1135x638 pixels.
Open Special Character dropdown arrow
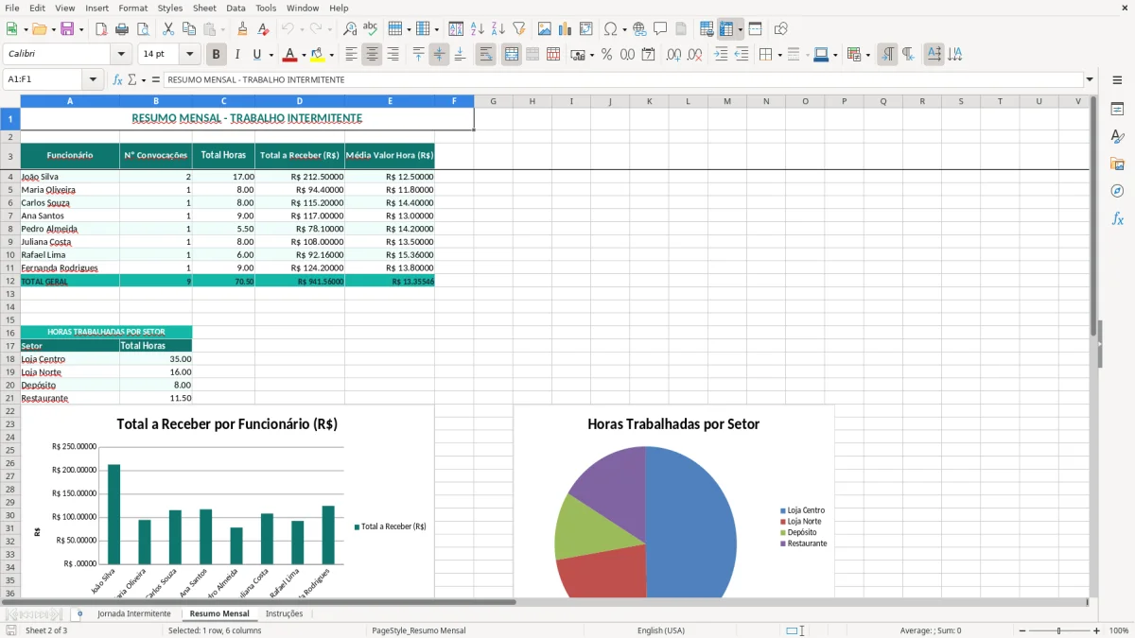tap(623, 29)
